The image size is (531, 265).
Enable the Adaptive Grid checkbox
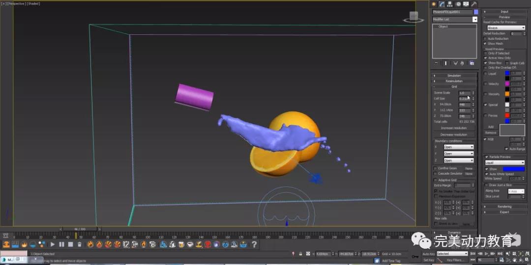(x=435, y=180)
